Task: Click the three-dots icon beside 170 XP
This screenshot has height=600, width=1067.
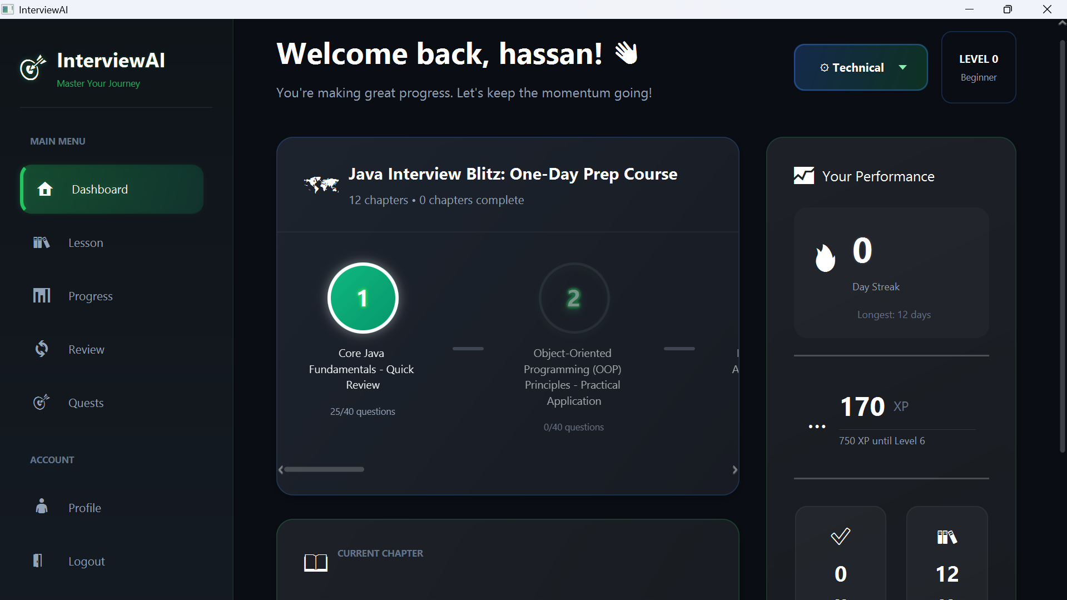Action: [x=817, y=427]
